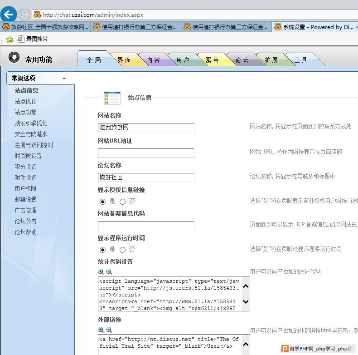Viewport: 358px width, 355px height.
Task: Open the 用户 tab
Action: 183,60
